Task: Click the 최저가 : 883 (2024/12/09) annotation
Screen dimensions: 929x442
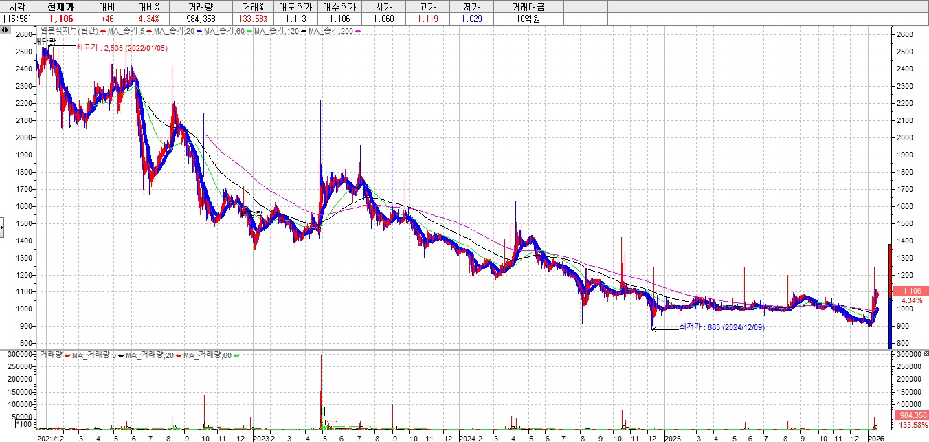Action: pos(721,327)
